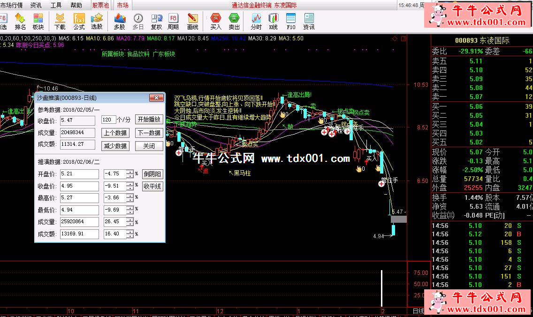The image size is (533, 317).
Task: Click the 关闭 button in the dialog
Action: [149, 146]
